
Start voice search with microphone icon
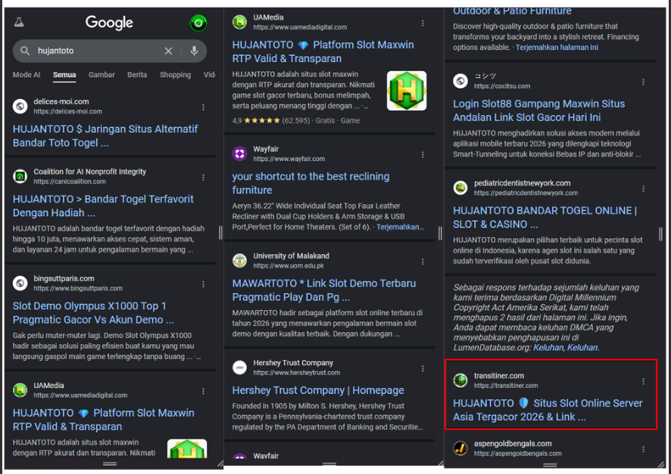click(x=194, y=51)
